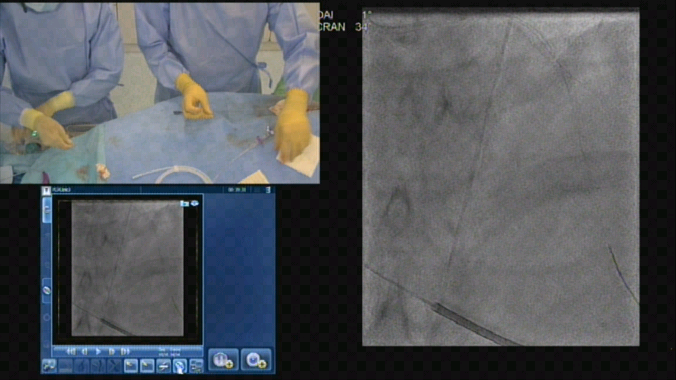Select the top tab in the left sidebar
The width and height of the screenshot is (676, 380).
point(47,210)
